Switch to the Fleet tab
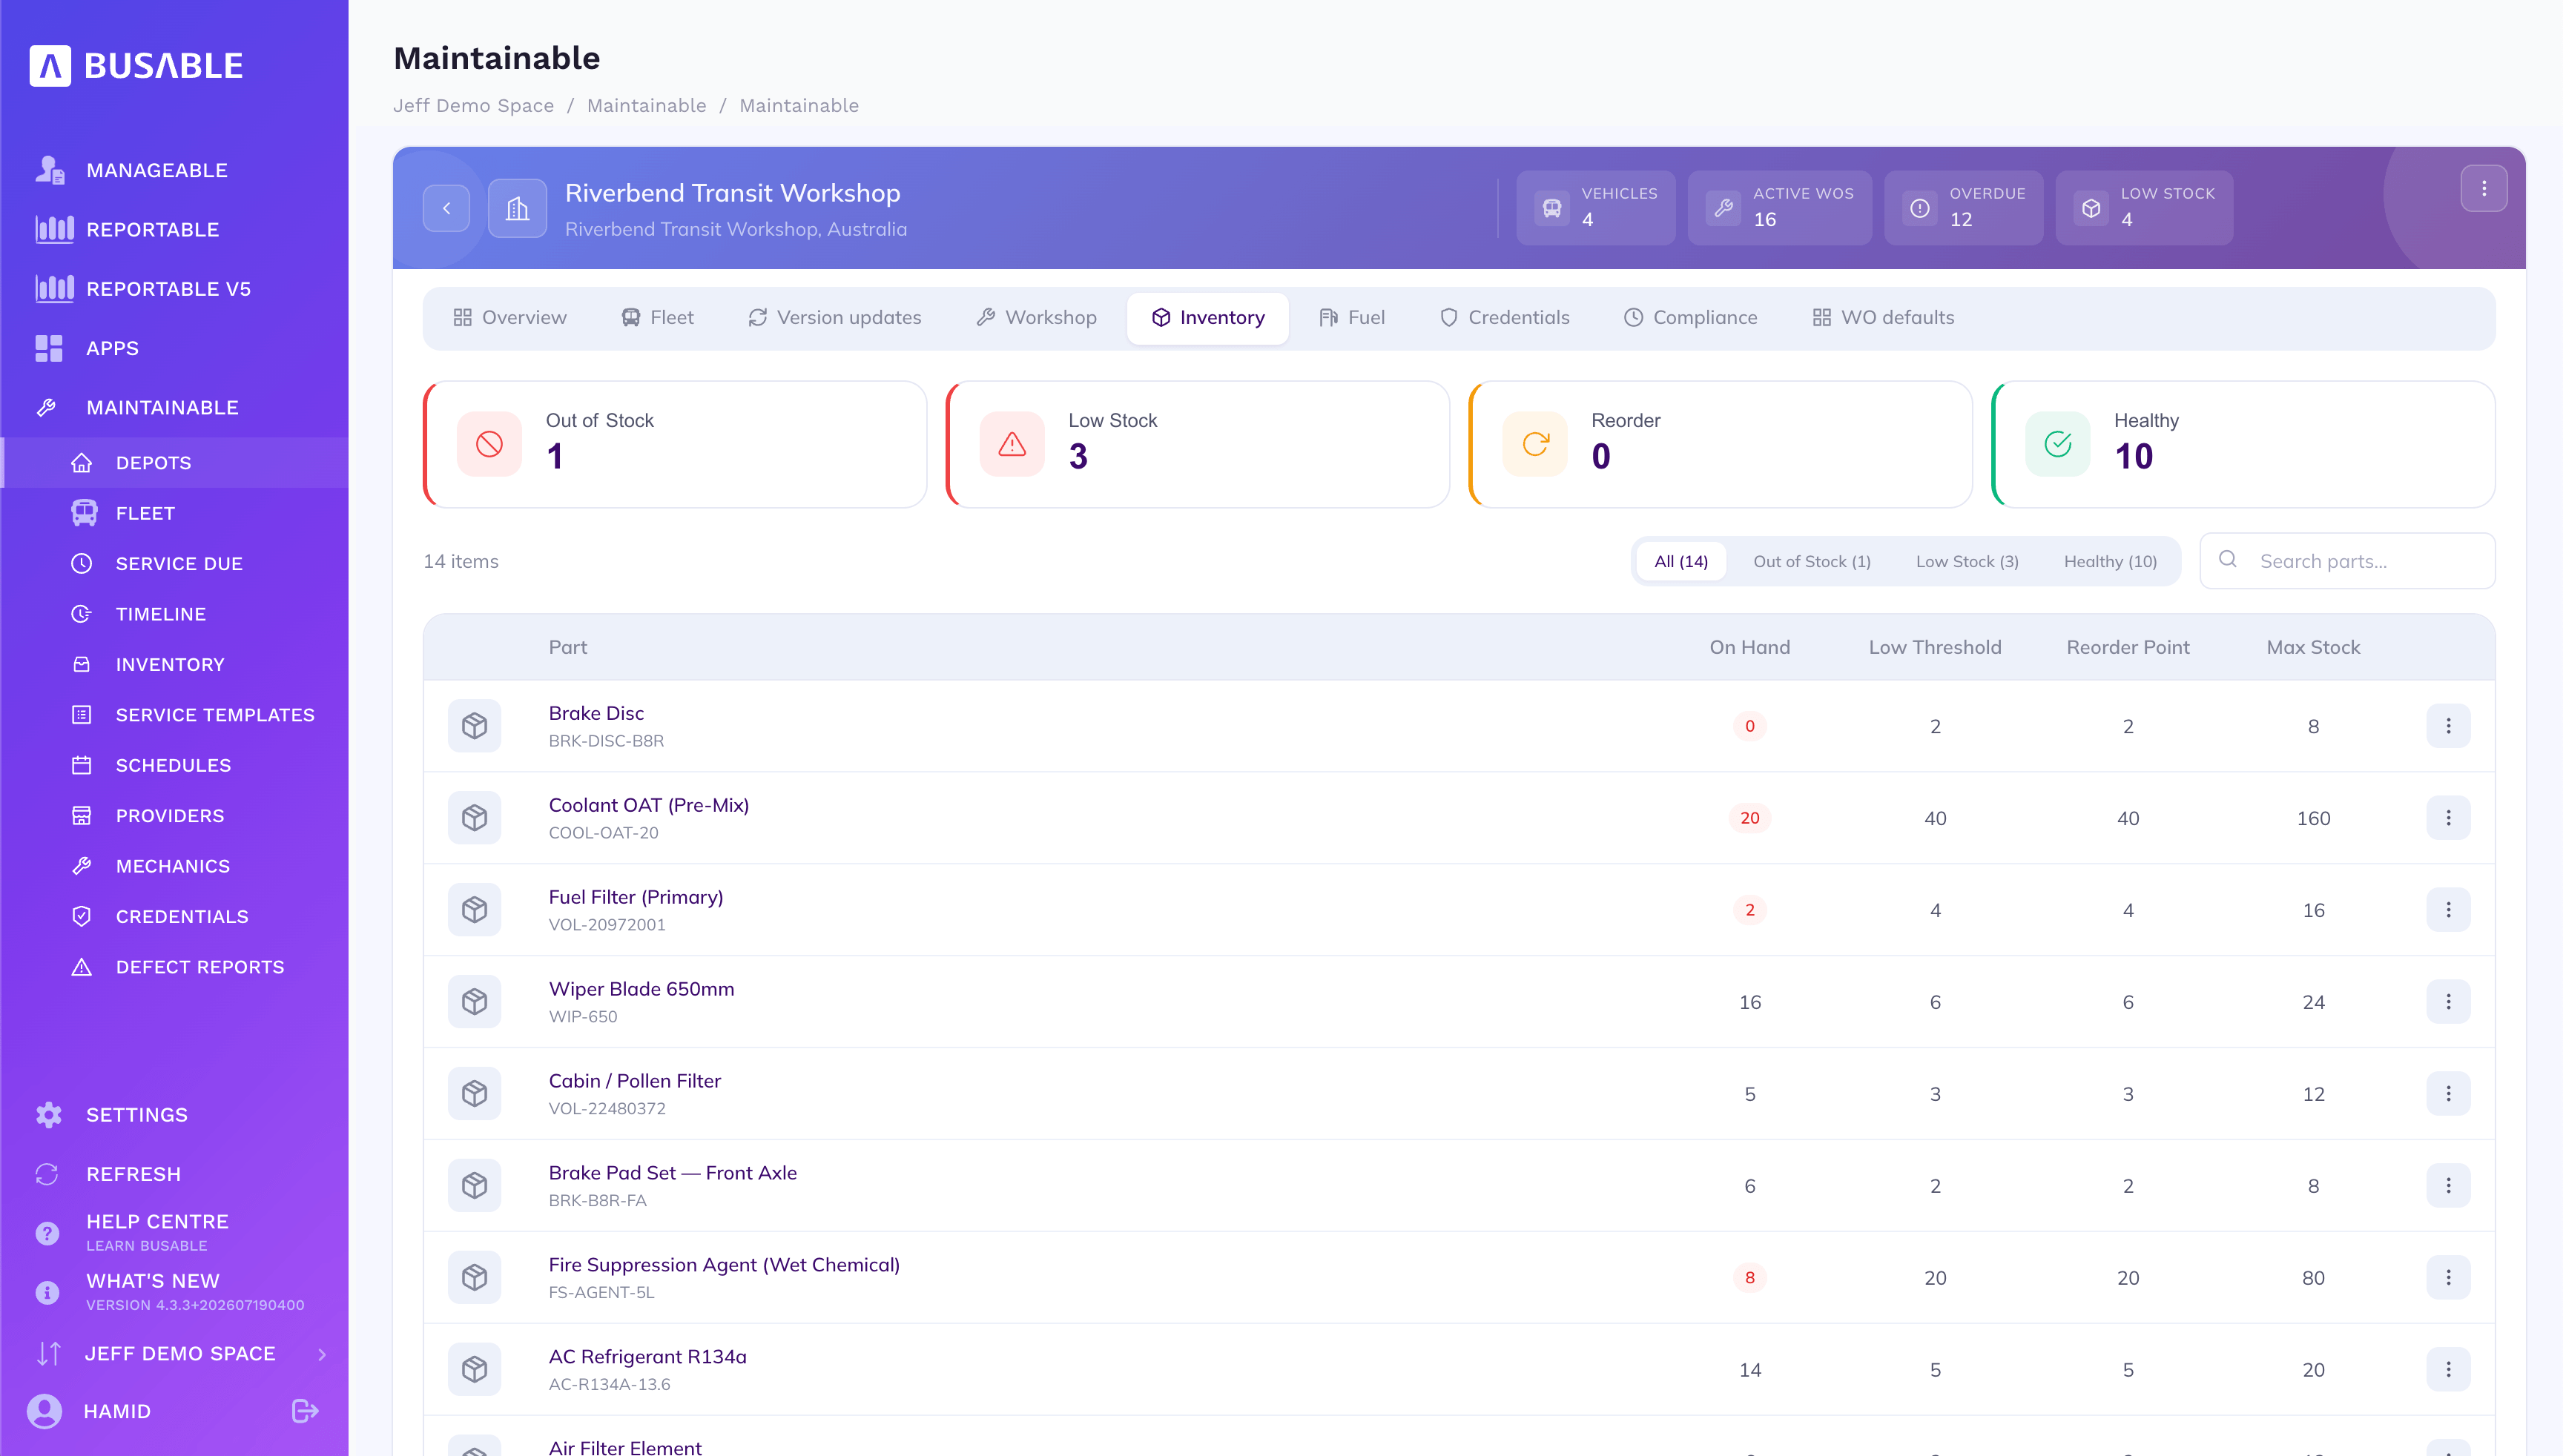Image resolution: width=2563 pixels, height=1456 pixels. pos(657,317)
